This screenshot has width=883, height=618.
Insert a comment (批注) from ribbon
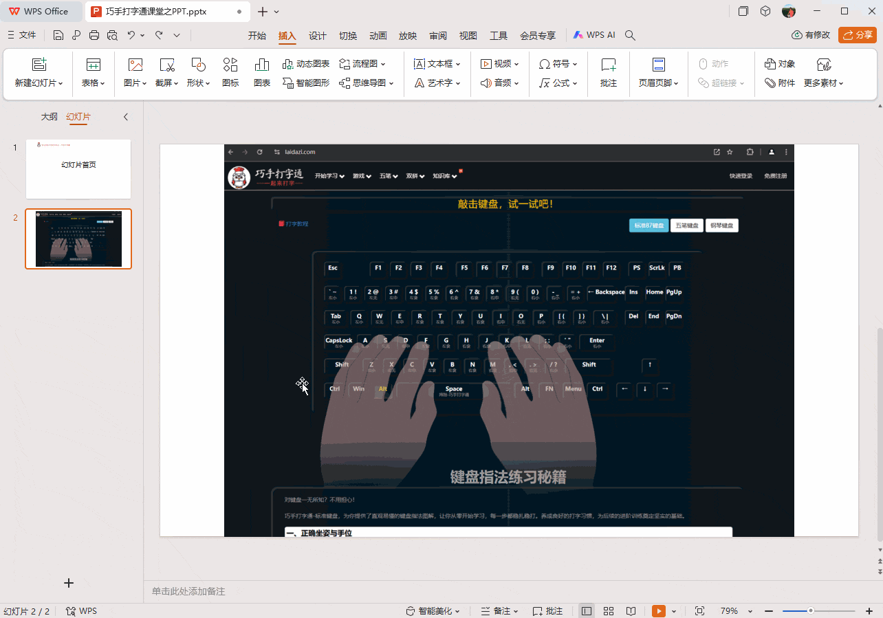[609, 73]
